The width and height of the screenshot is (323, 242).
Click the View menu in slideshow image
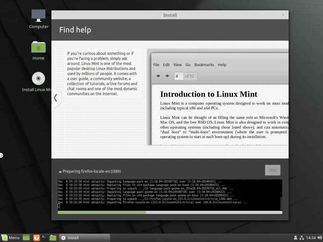click(178, 65)
